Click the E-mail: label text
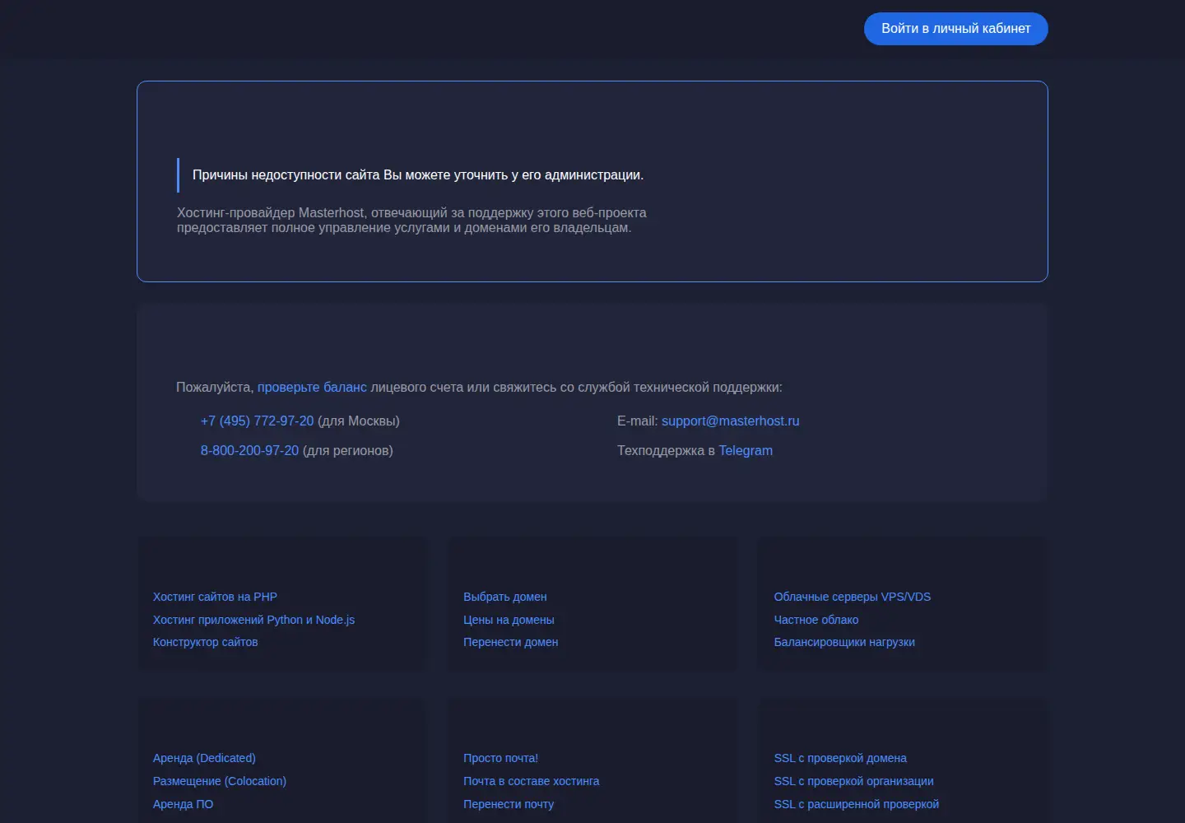The image size is (1185, 823). pyautogui.click(x=638, y=421)
